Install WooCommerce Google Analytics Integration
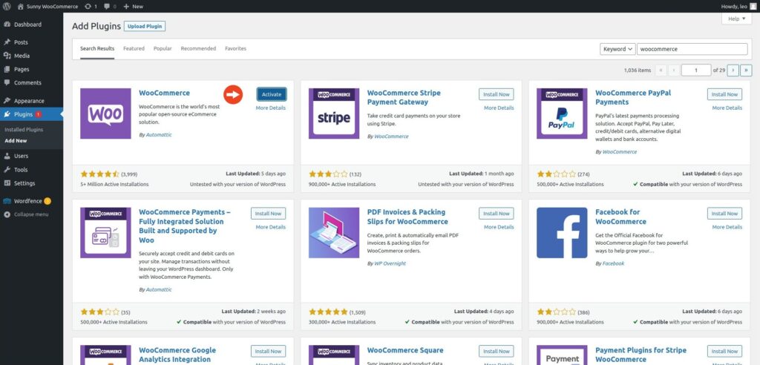760x365 pixels. pyautogui.click(x=269, y=351)
